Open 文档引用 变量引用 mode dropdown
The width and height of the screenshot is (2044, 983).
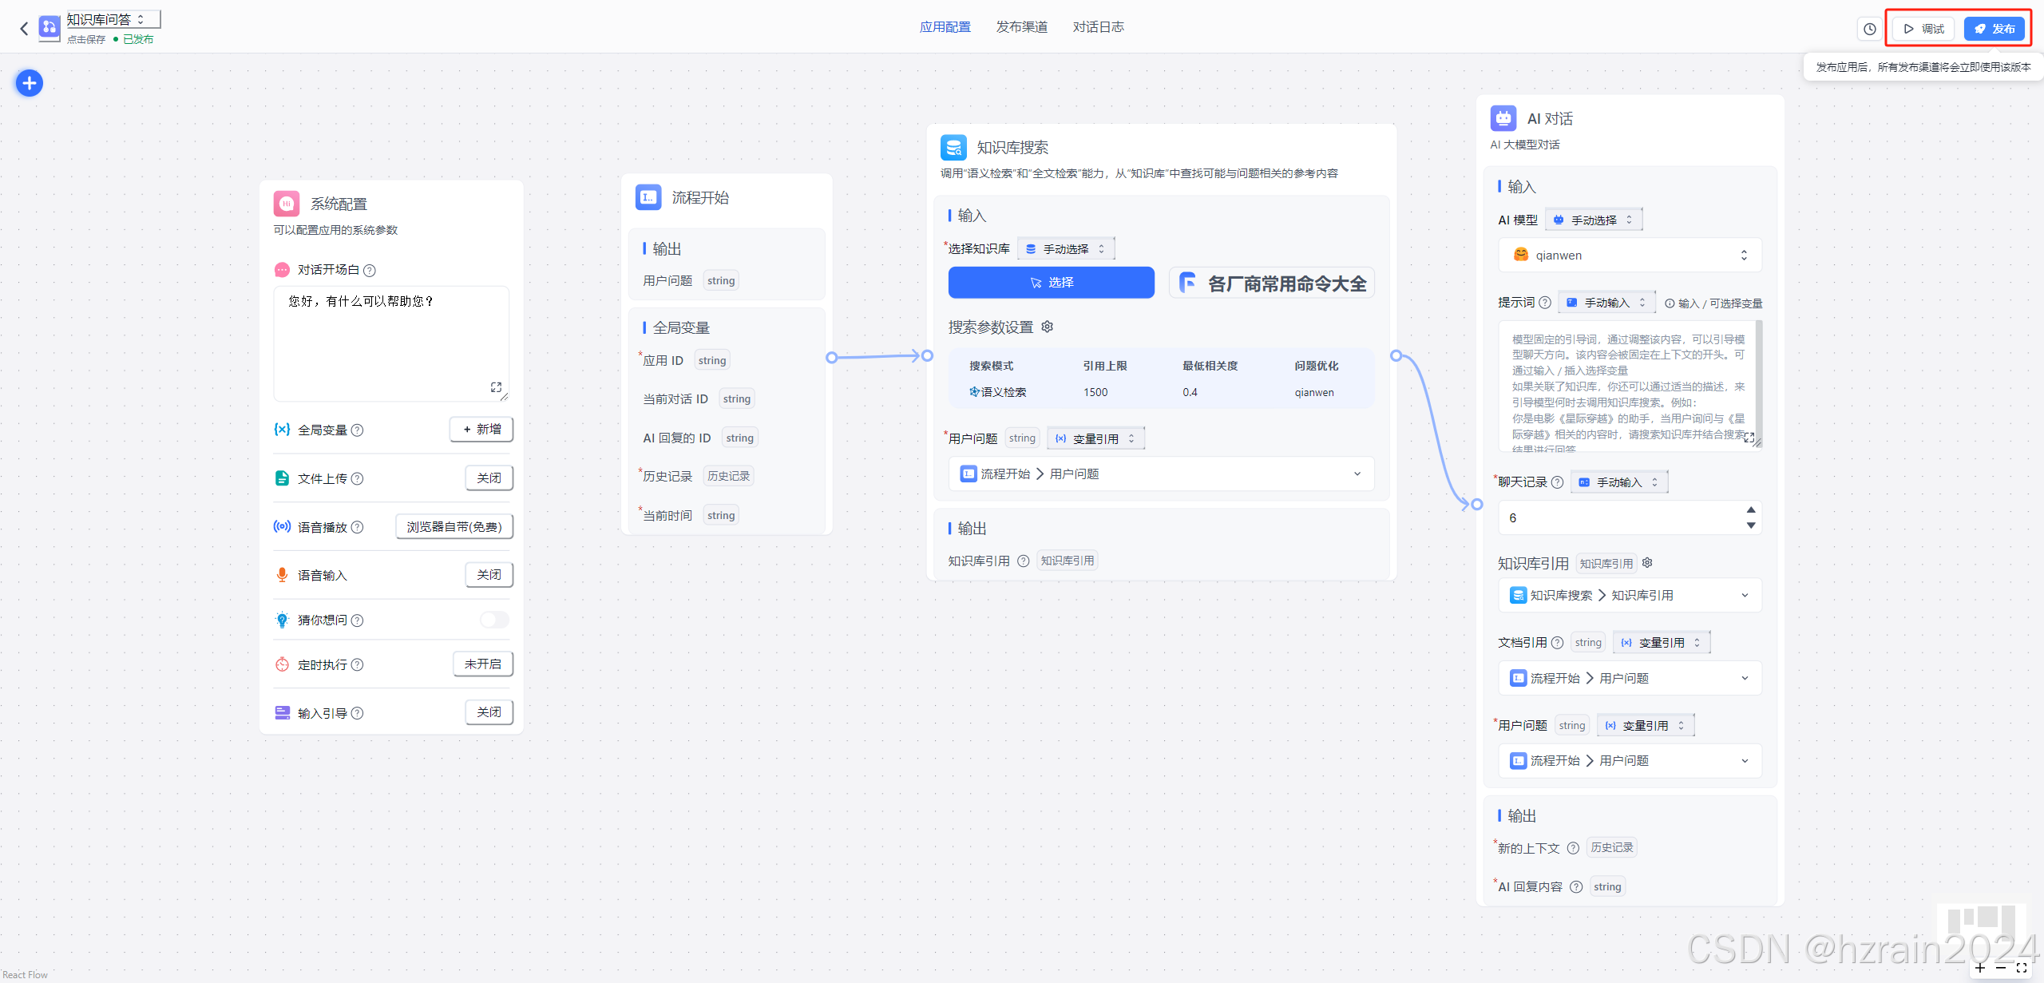[1662, 643]
